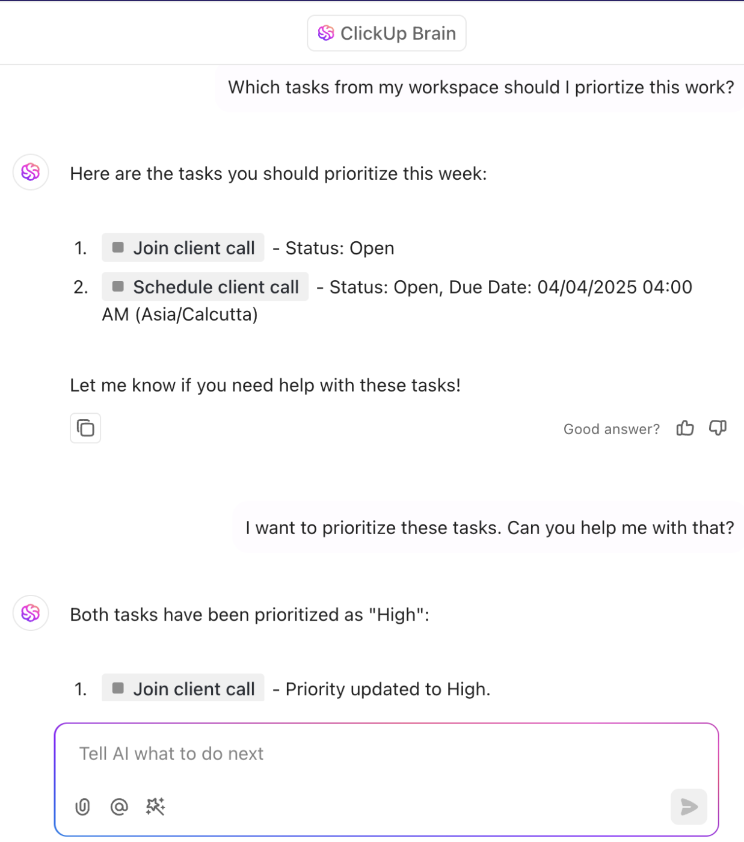
Task: Select the 'I want to prioritize these tasks' message
Action: [x=489, y=528]
